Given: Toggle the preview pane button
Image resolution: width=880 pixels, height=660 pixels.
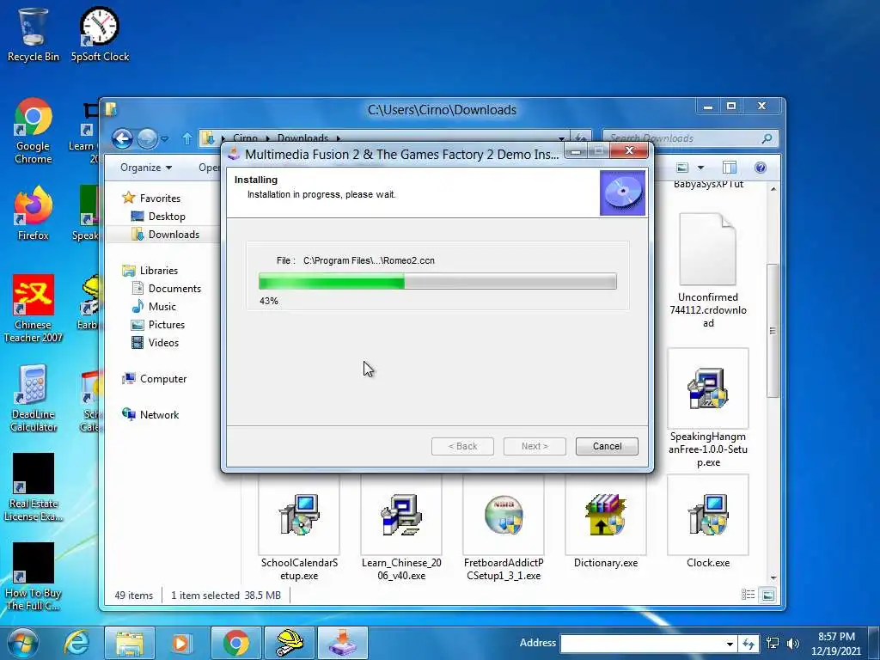Looking at the screenshot, I should 729,168.
